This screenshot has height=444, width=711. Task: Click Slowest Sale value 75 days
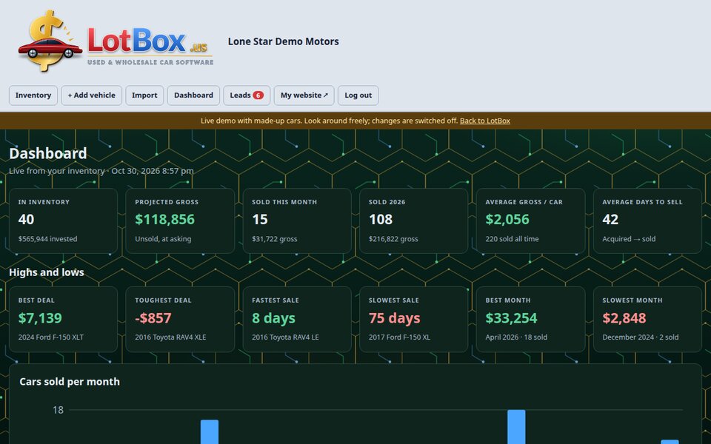[395, 318]
